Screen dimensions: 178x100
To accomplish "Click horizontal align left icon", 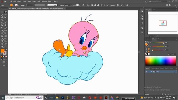I will coord(92,5).
